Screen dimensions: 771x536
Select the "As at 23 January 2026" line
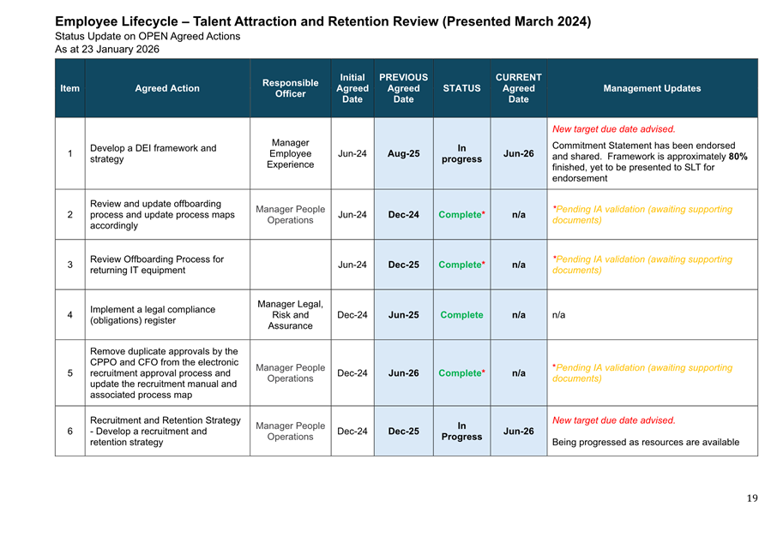(x=107, y=50)
